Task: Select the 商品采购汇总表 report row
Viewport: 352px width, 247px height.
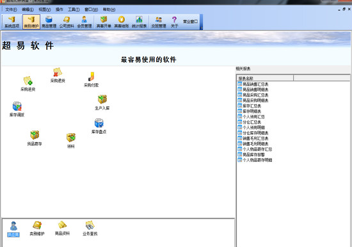Action: click(x=253, y=95)
